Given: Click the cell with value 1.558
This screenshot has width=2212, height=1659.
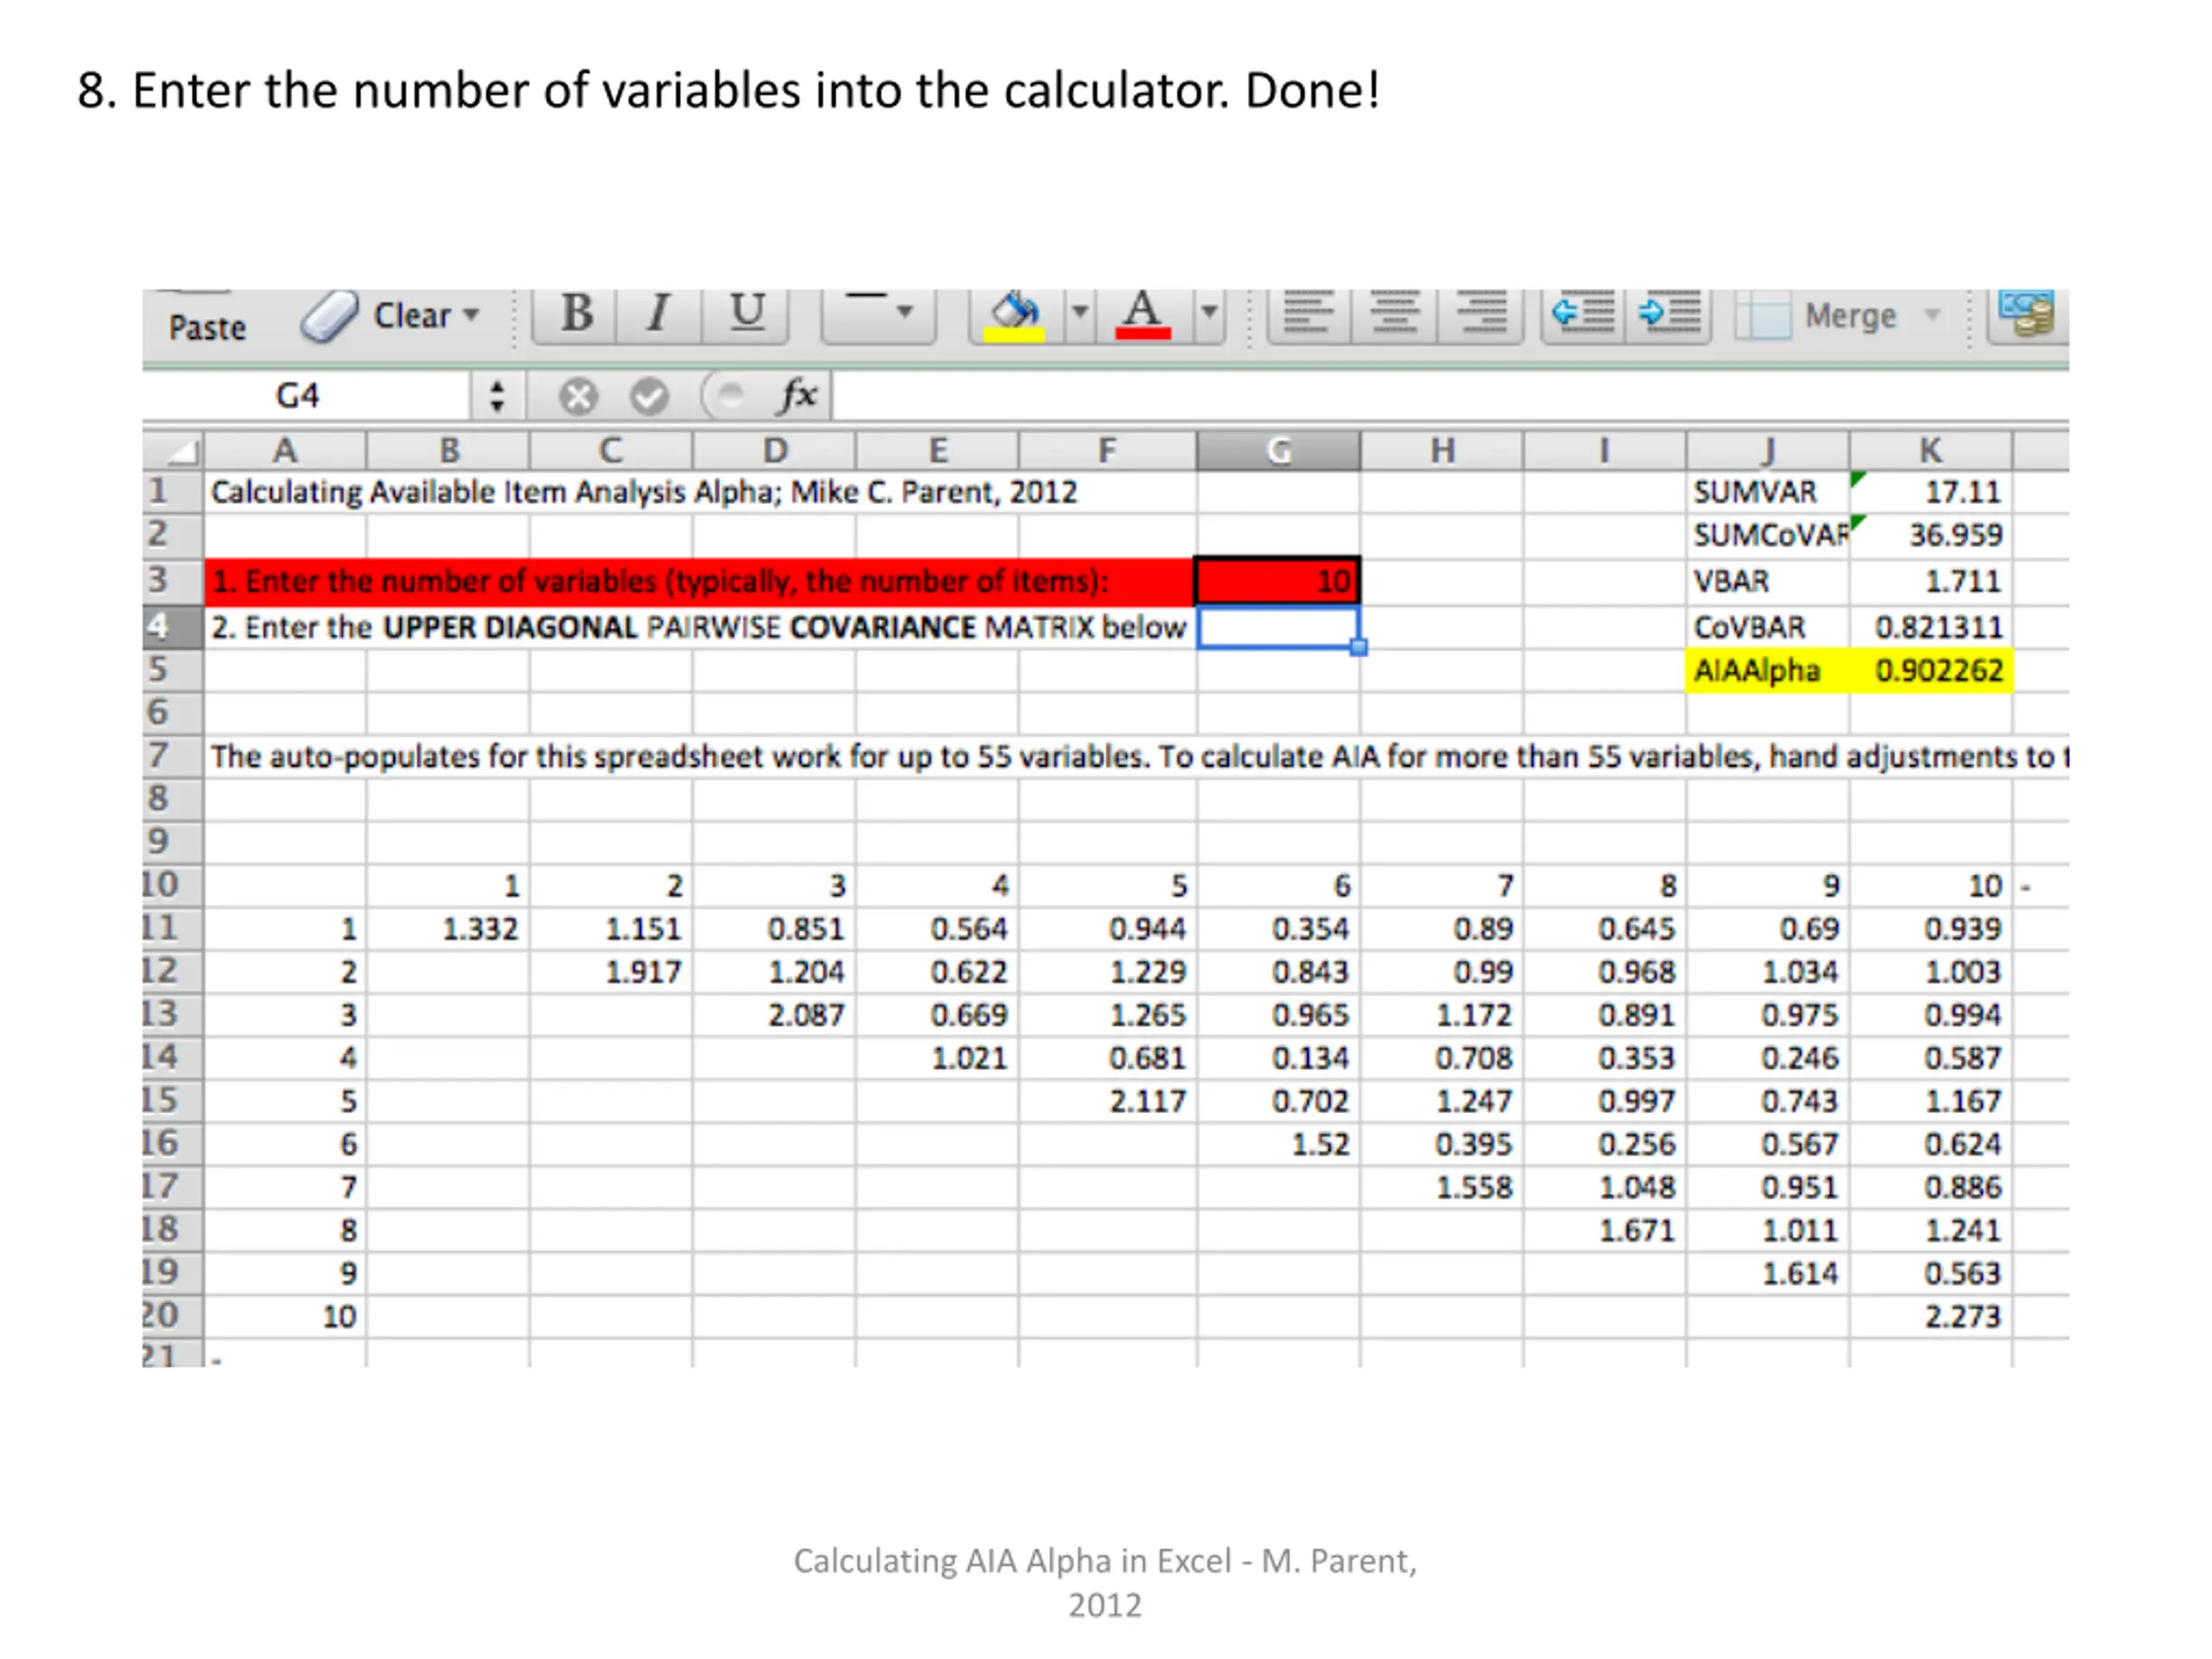Looking at the screenshot, I should pyautogui.click(x=1441, y=1187).
